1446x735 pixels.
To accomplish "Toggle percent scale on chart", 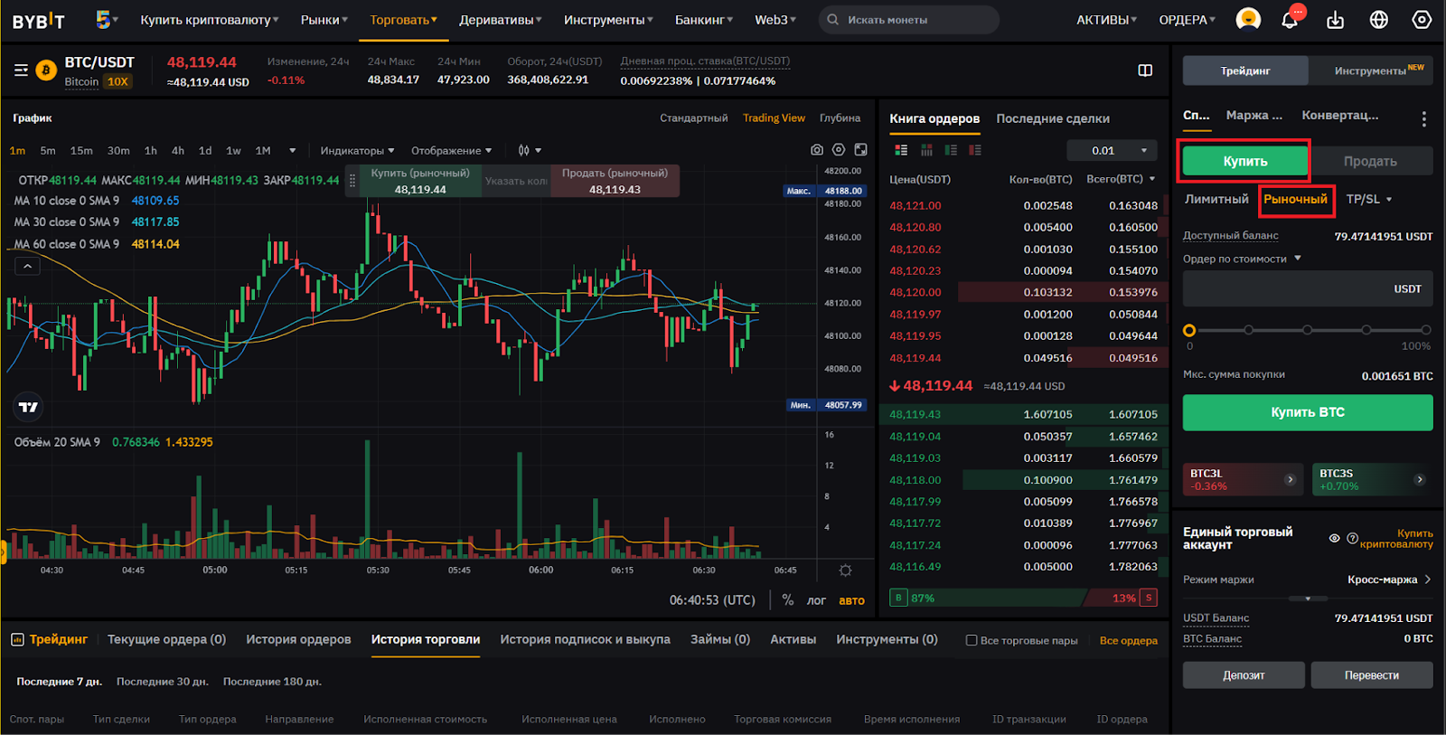I will click(x=788, y=600).
